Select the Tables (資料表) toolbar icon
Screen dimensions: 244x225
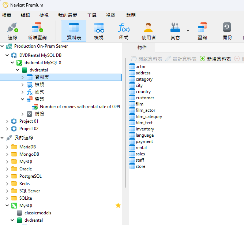(x=74, y=27)
